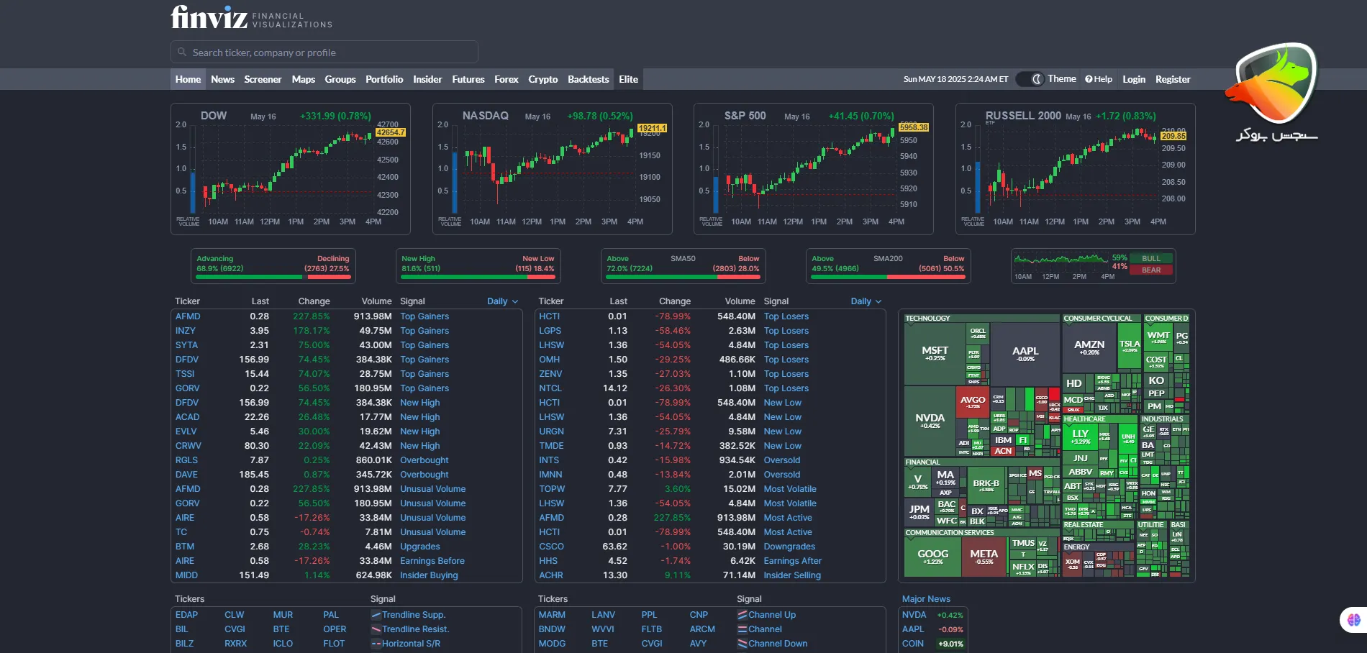Click the Horizontal S/R signal icon
The height and width of the screenshot is (653, 1367).
(376, 644)
